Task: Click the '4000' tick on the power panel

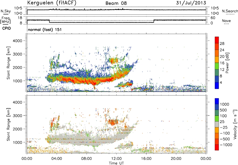Action: coord(18,41)
